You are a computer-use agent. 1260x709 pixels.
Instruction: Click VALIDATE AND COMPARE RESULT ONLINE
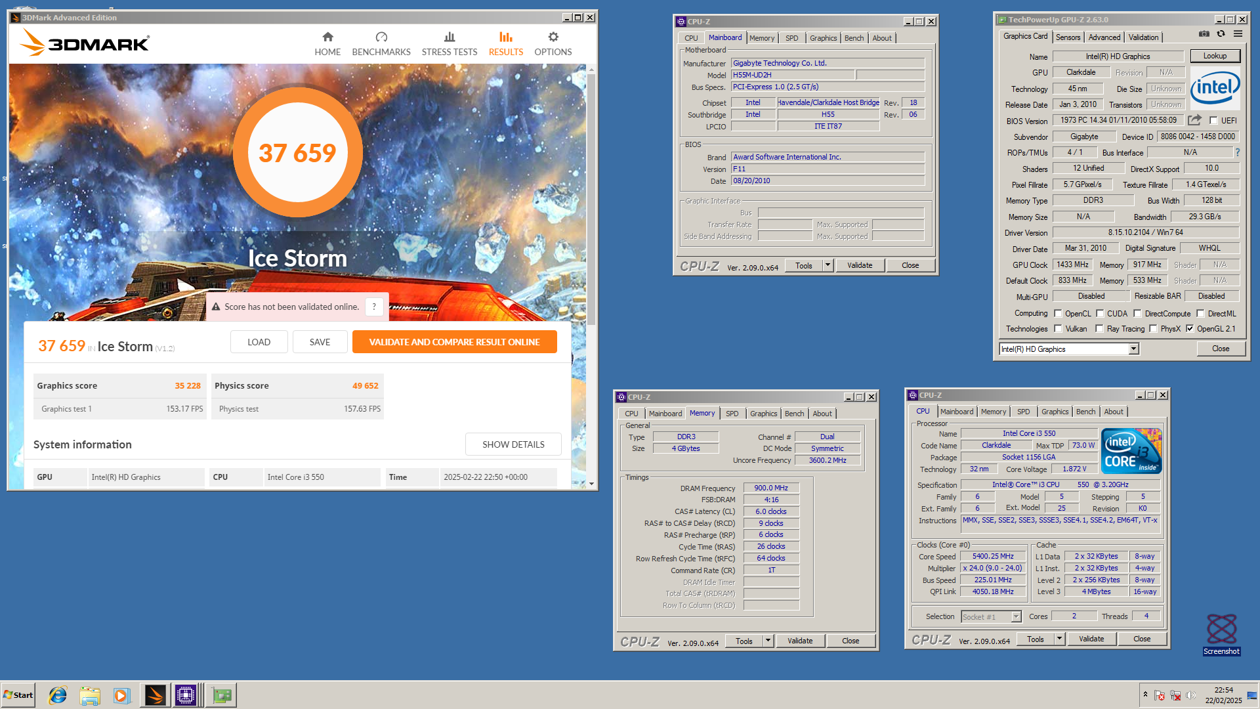point(454,342)
